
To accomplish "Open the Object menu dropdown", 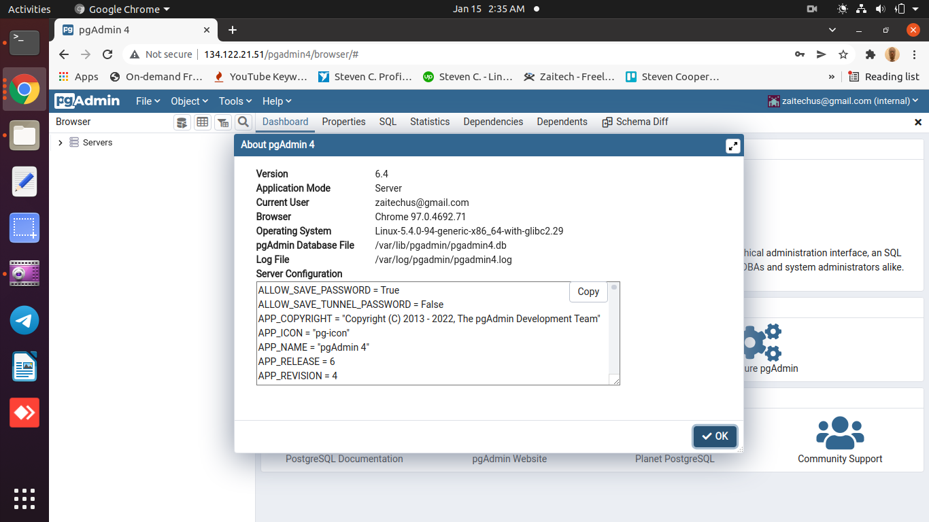I will click(190, 101).
